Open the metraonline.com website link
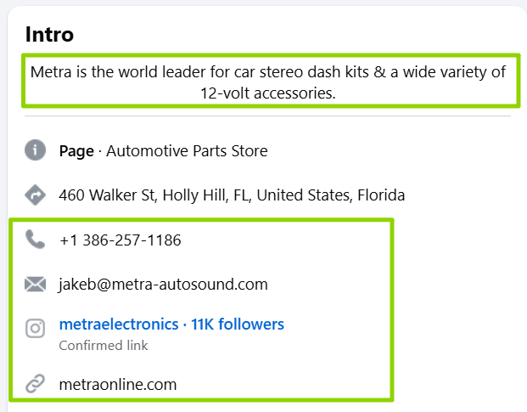Viewport: 527px width, 412px height. coord(118,384)
